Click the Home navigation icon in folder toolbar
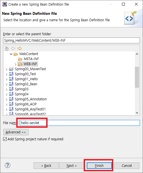The image size is (143, 173). pos(7,48)
